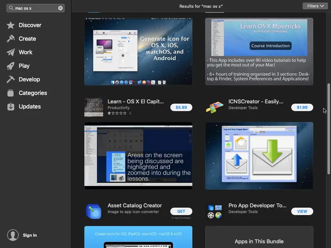Click Developer Tools under Pro App Developer
This screenshot has height=248, width=331.
243,212
